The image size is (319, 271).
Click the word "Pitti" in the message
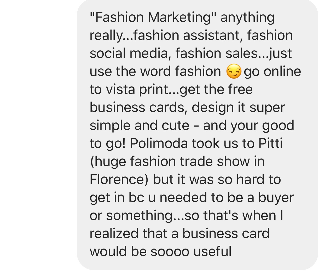tap(270, 143)
